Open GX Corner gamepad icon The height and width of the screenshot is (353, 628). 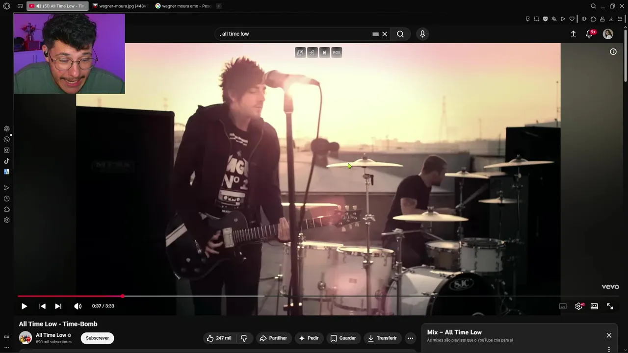[x=20, y=6]
